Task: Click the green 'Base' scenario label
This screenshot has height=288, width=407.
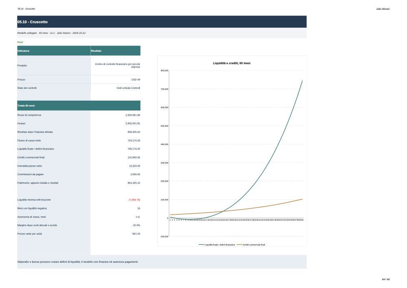Action: point(20,42)
